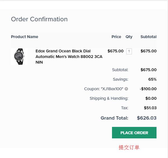Remove the XJ18ex100 coupon
Image resolution: width=168 pixels, height=158 pixels.
click(126, 89)
